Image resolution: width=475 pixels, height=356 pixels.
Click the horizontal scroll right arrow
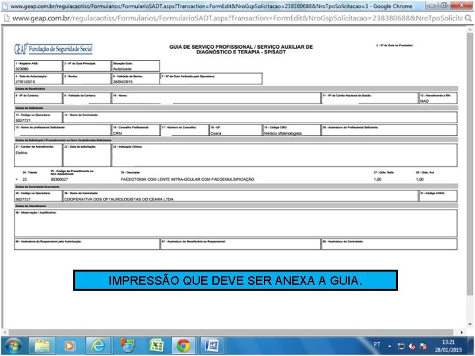click(462, 332)
